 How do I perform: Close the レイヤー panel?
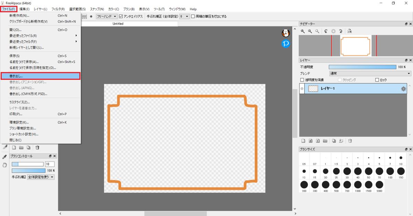point(410,60)
